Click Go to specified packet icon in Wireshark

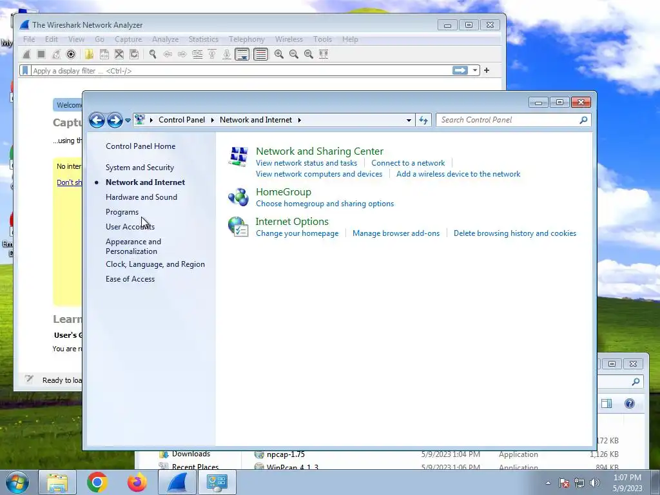coord(197,54)
